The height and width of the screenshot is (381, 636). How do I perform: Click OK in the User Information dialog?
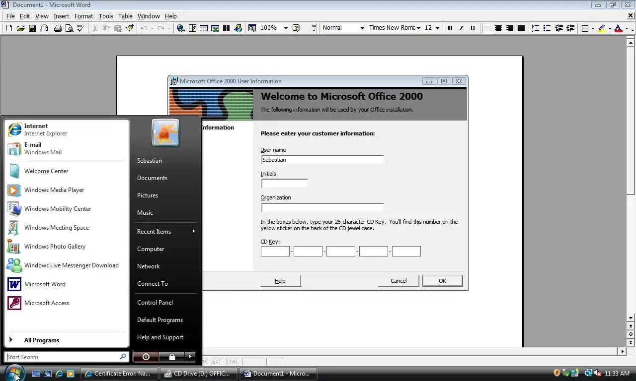(442, 281)
